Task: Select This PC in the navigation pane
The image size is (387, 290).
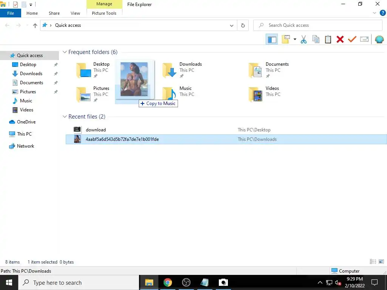Action: tap(24, 134)
